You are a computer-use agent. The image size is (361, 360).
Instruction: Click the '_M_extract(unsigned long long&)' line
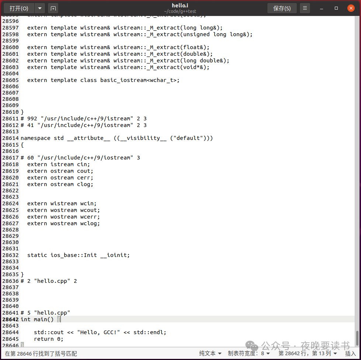(140, 34)
